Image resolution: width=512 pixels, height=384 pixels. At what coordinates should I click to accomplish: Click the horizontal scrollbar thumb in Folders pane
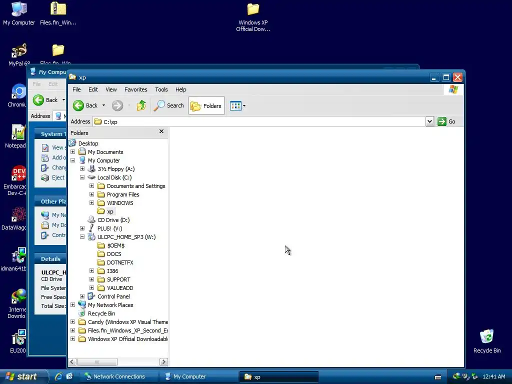pyautogui.click(x=97, y=362)
